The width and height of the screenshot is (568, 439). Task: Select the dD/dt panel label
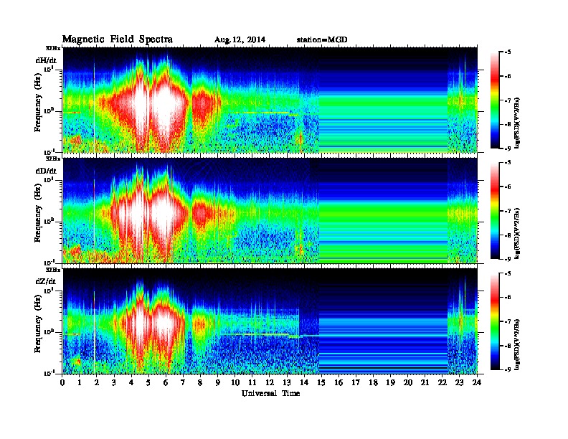[x=46, y=171]
